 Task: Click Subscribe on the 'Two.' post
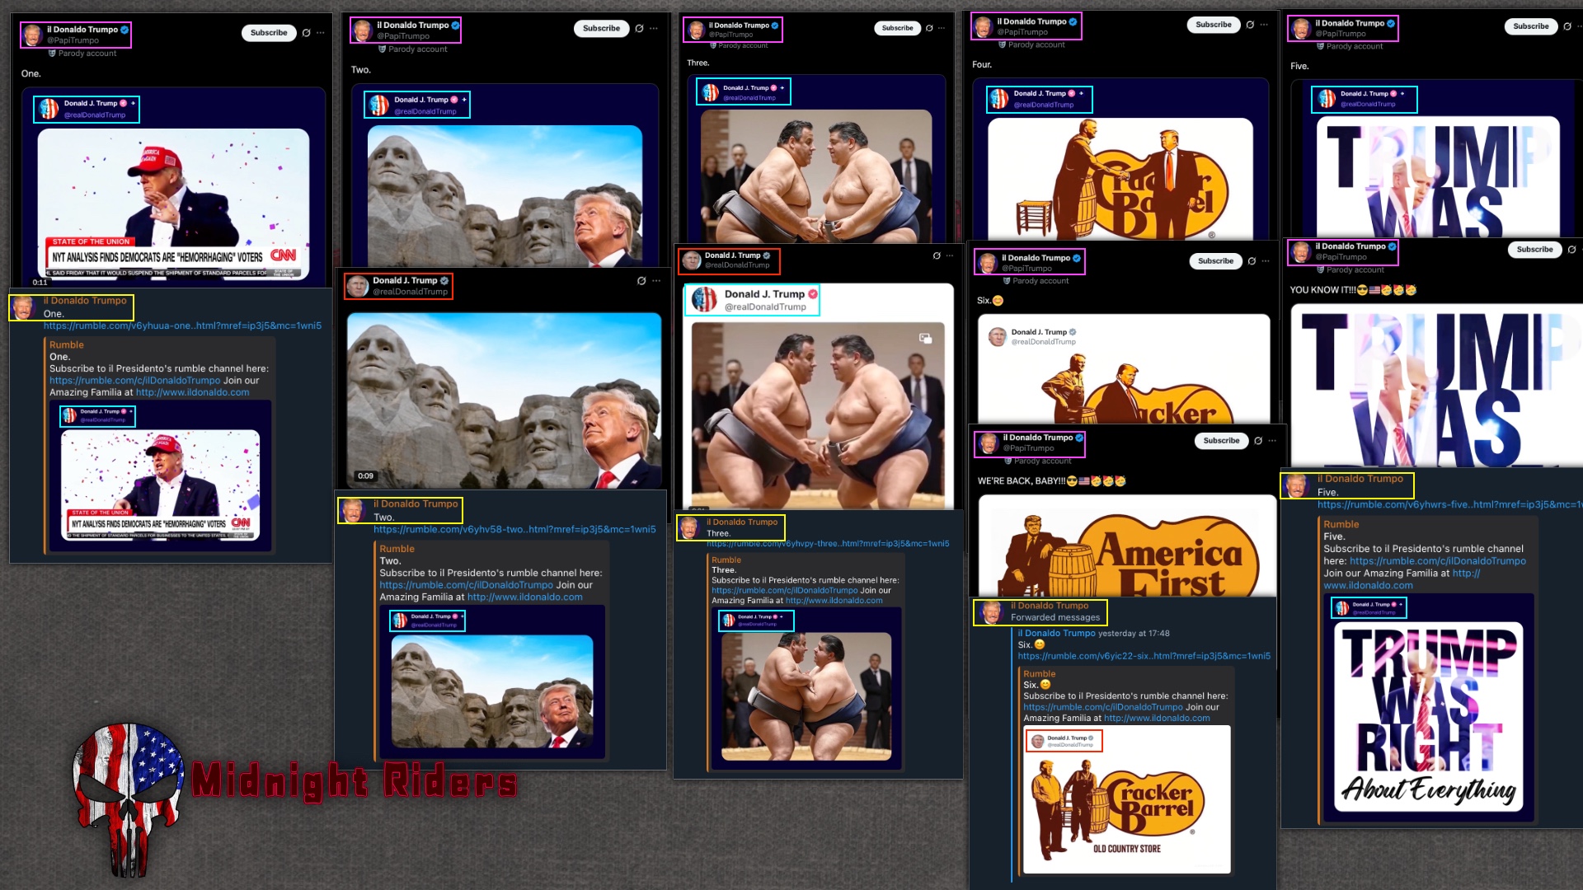point(601,29)
